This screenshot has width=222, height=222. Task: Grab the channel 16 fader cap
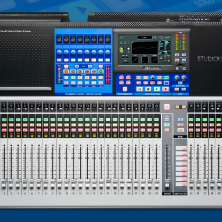(x=101, y=184)
